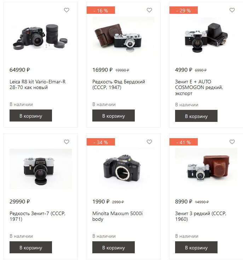Add Зенит 3 редкий to cart
This screenshot has height=260, width=243.
click(x=196, y=247)
